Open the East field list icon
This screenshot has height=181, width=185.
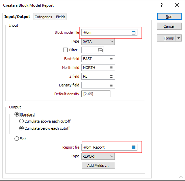coord(111,59)
